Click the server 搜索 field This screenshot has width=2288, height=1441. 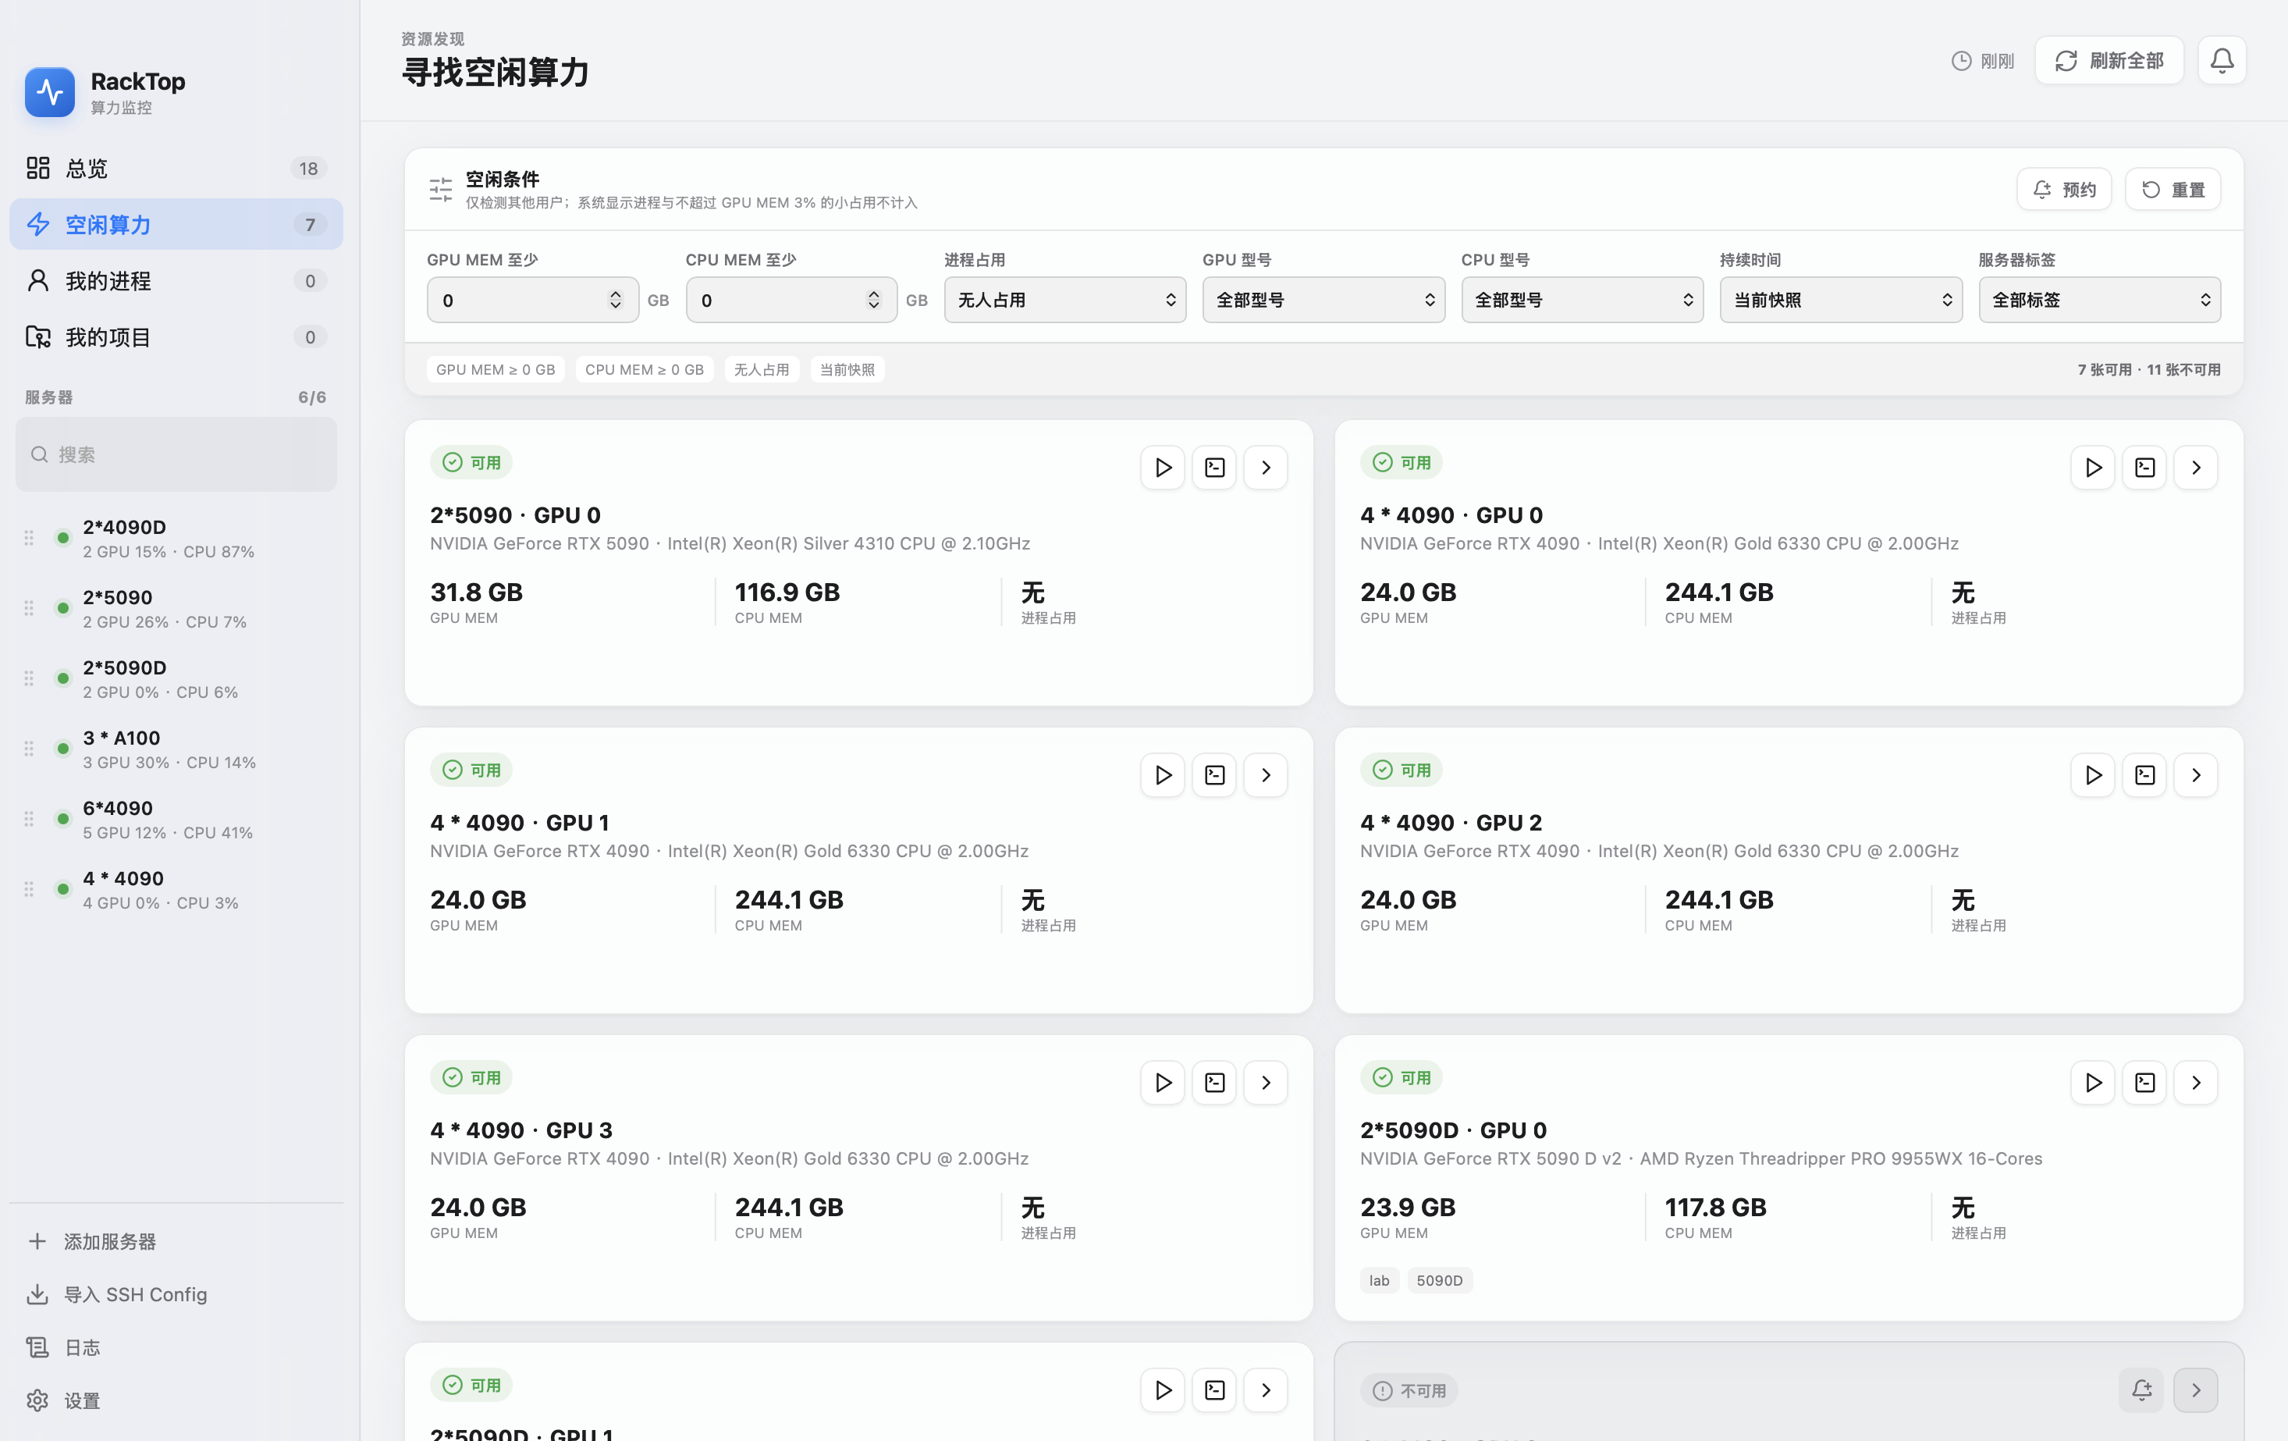pyautogui.click(x=176, y=454)
